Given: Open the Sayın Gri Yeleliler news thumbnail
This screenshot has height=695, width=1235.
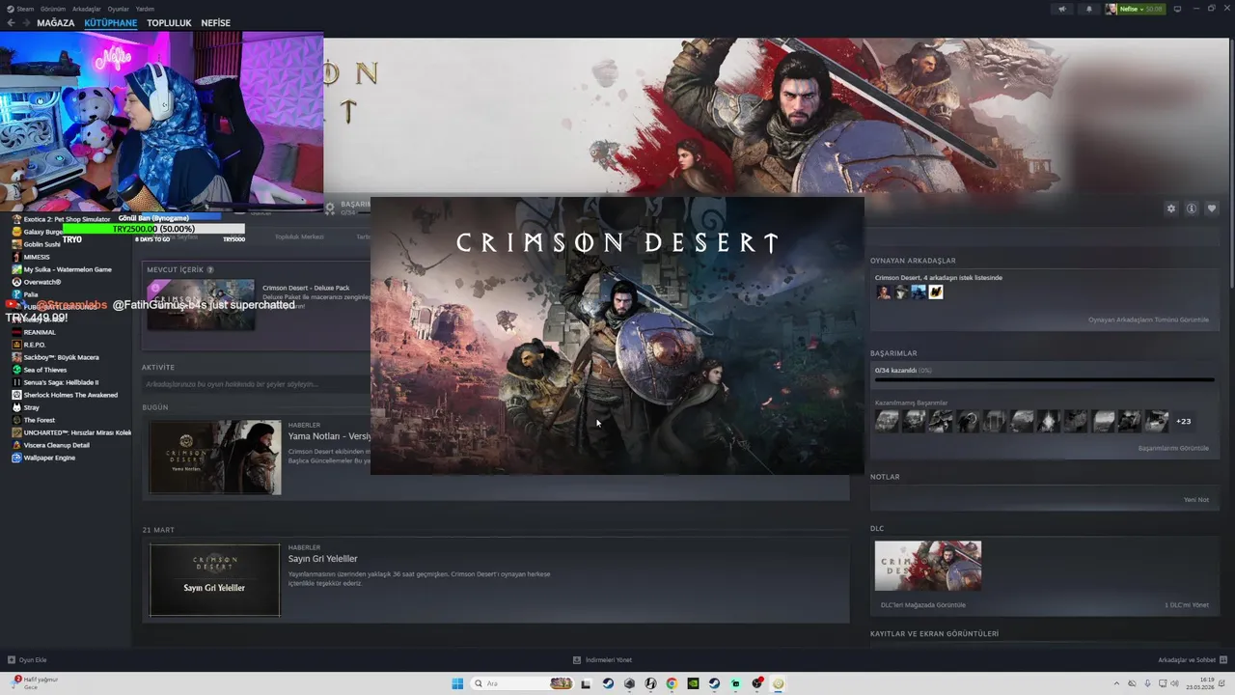Looking at the screenshot, I should (x=215, y=580).
